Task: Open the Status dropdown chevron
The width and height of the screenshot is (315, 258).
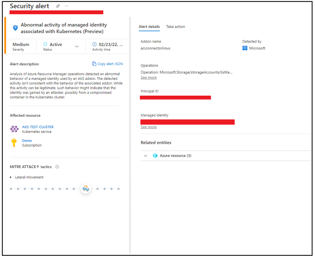Action: (77, 46)
